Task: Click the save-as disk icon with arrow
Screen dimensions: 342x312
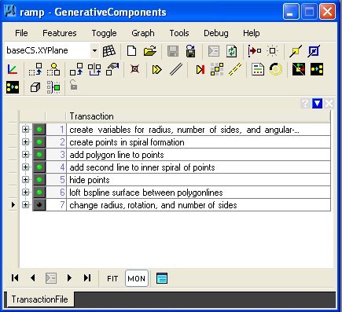Action: 190,51
